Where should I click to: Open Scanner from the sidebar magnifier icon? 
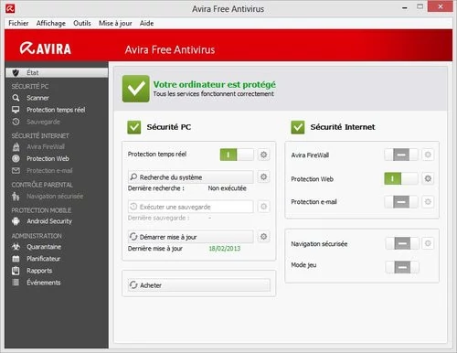pyautogui.click(x=16, y=98)
